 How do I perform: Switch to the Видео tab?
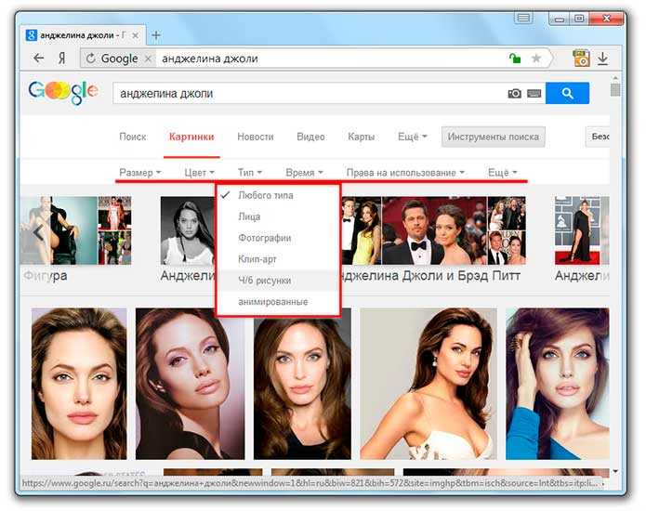point(310,137)
